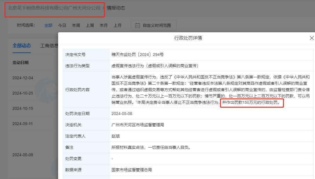Open the 2024-10-15 change record
The height and width of the screenshot is (179, 315).
click(x=23, y=108)
